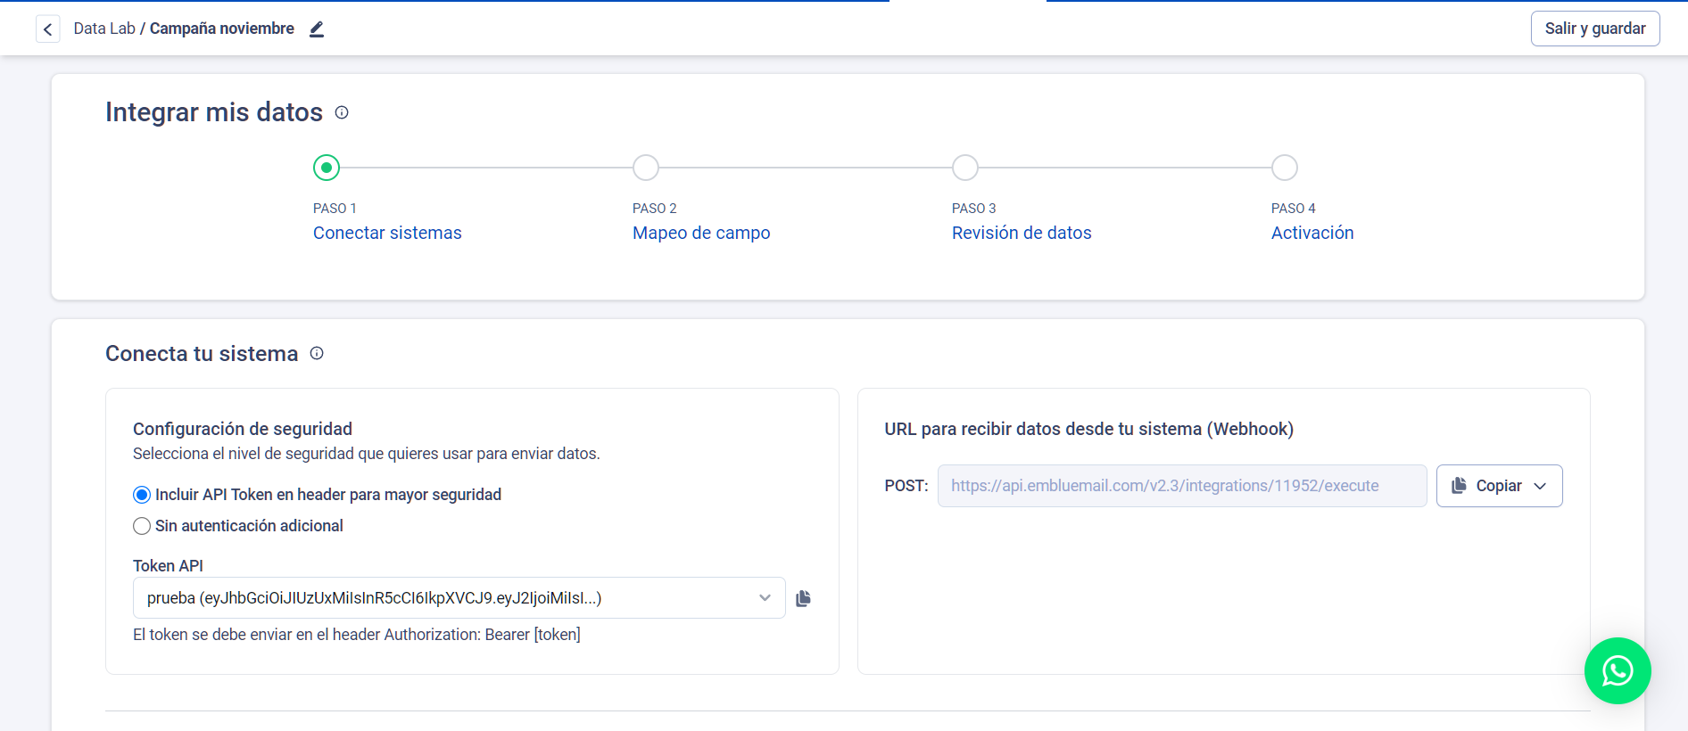Viewport: 1688px width, 731px height.
Task: Select Sin autenticación adicional option
Action: click(142, 526)
